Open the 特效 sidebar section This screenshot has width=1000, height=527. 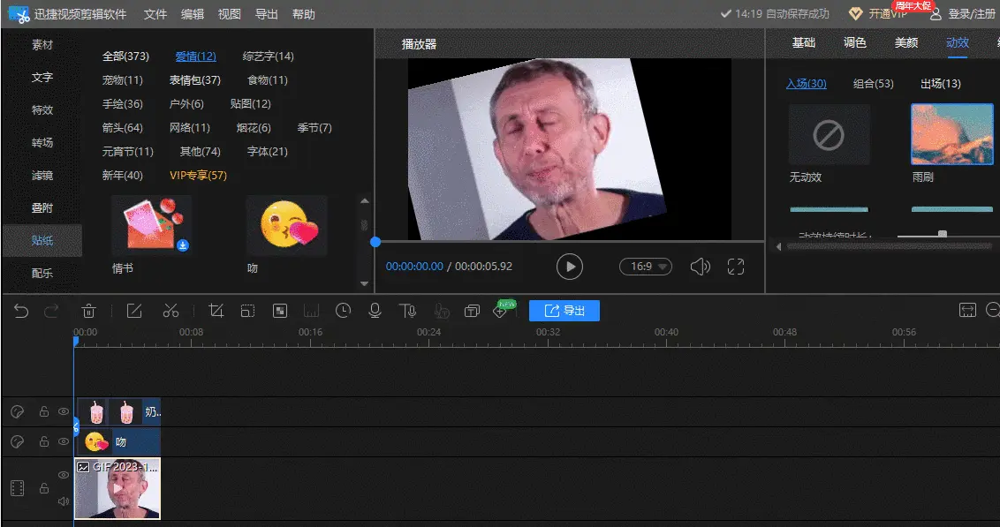[42, 109]
